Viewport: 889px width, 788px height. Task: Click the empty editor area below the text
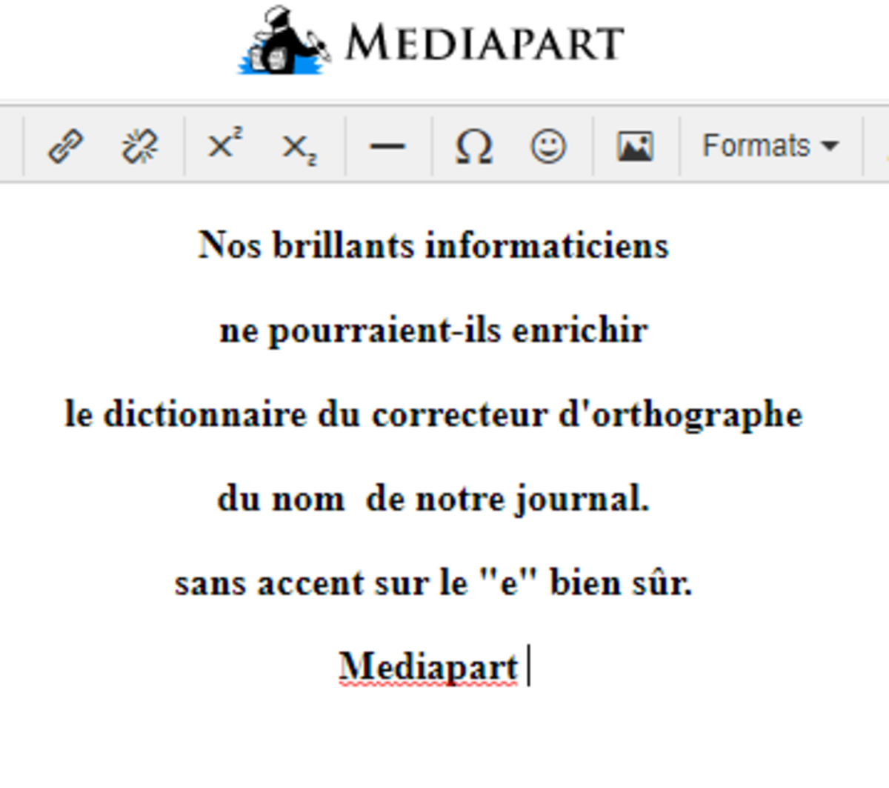(444, 741)
